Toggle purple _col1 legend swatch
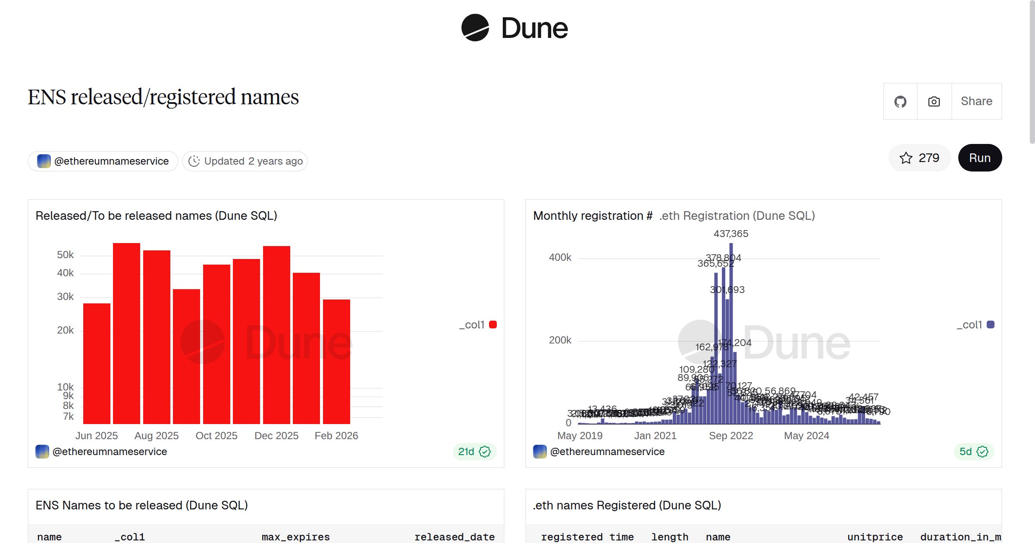Screen dimensions: 1035x543 991,325
